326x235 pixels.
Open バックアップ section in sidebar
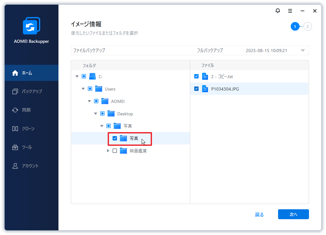pos(32,91)
